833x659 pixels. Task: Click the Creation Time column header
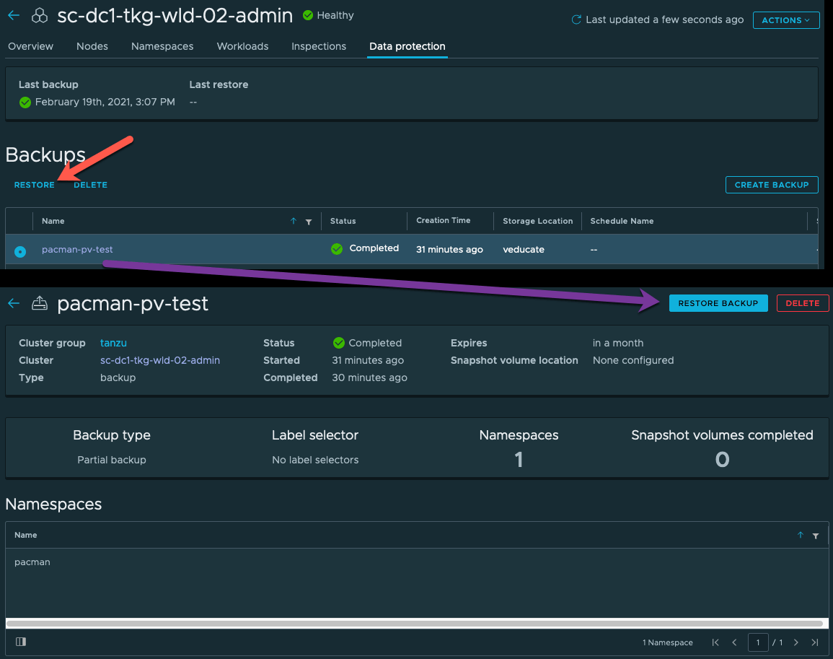(x=443, y=220)
